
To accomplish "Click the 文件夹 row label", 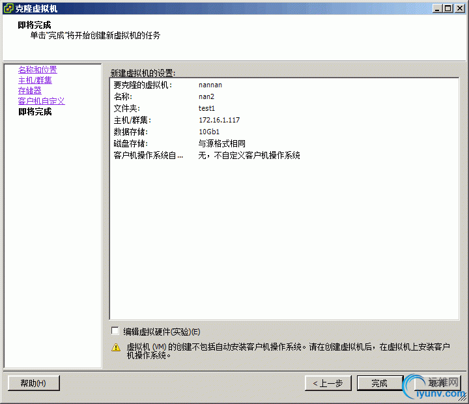I will point(127,108).
